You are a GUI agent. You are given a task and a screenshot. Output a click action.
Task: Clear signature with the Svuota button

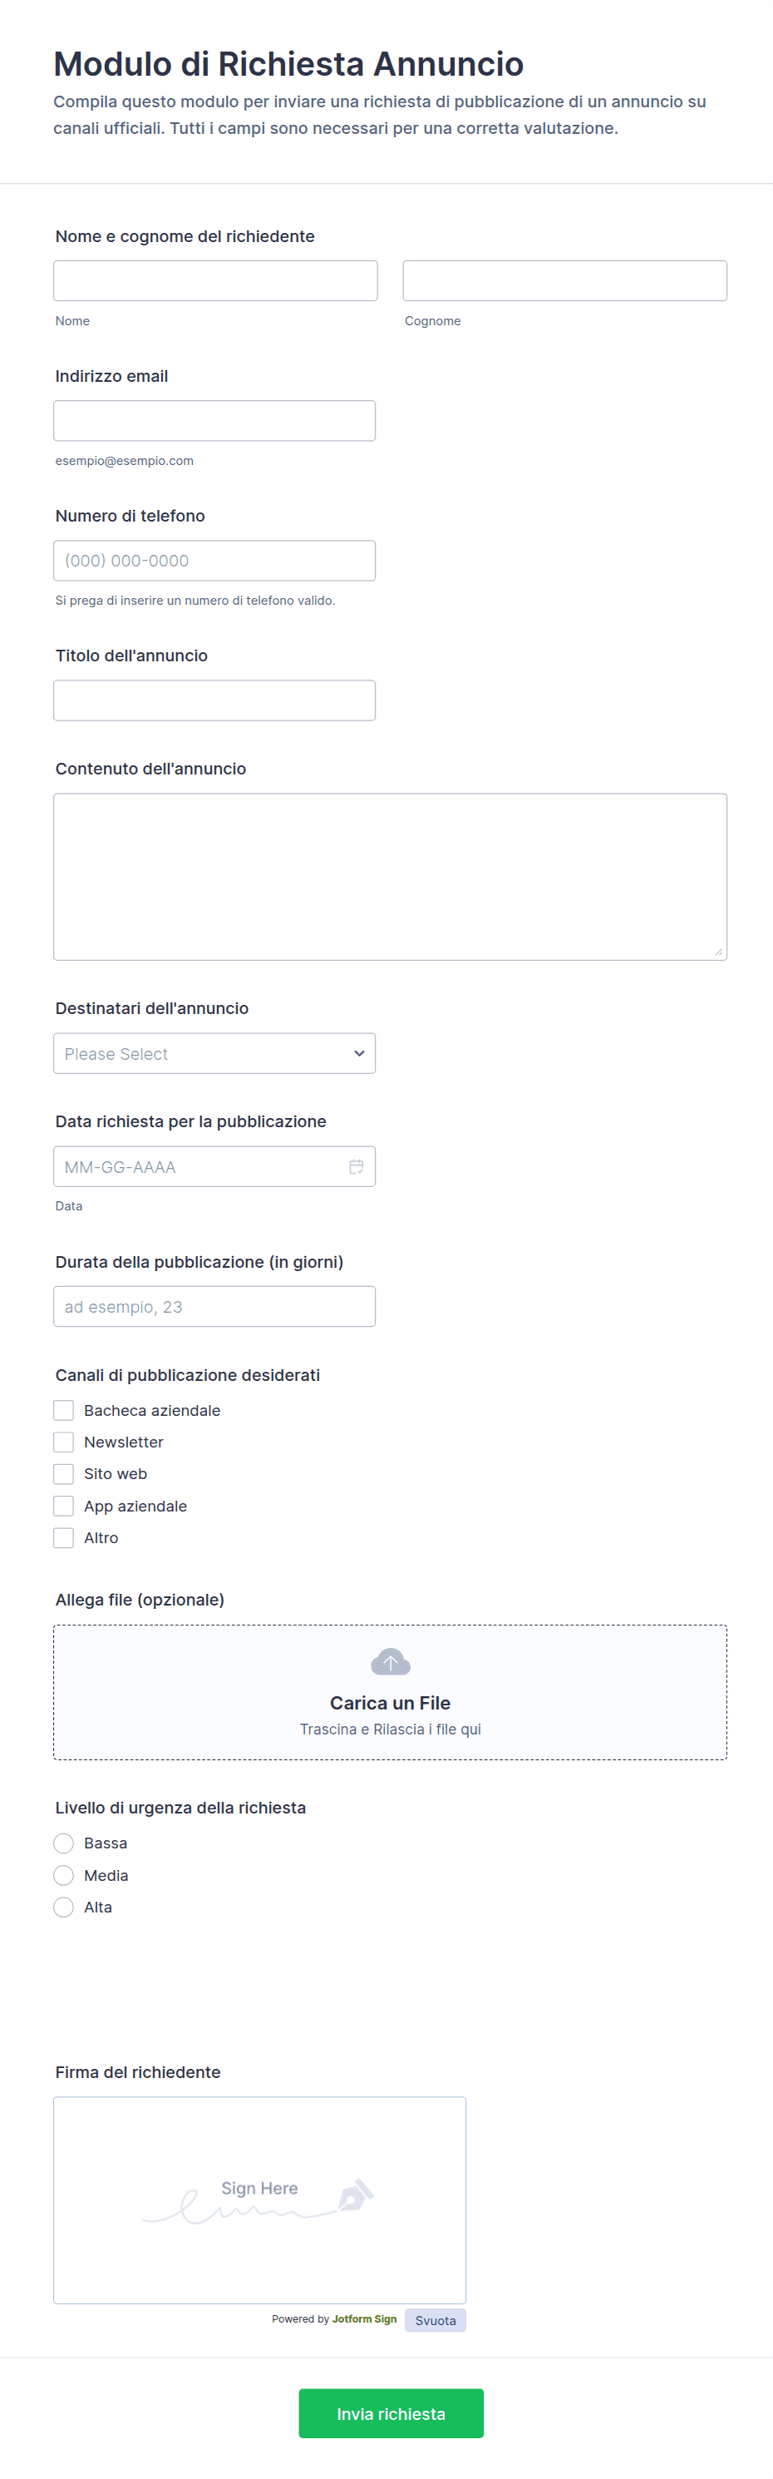pos(436,2320)
